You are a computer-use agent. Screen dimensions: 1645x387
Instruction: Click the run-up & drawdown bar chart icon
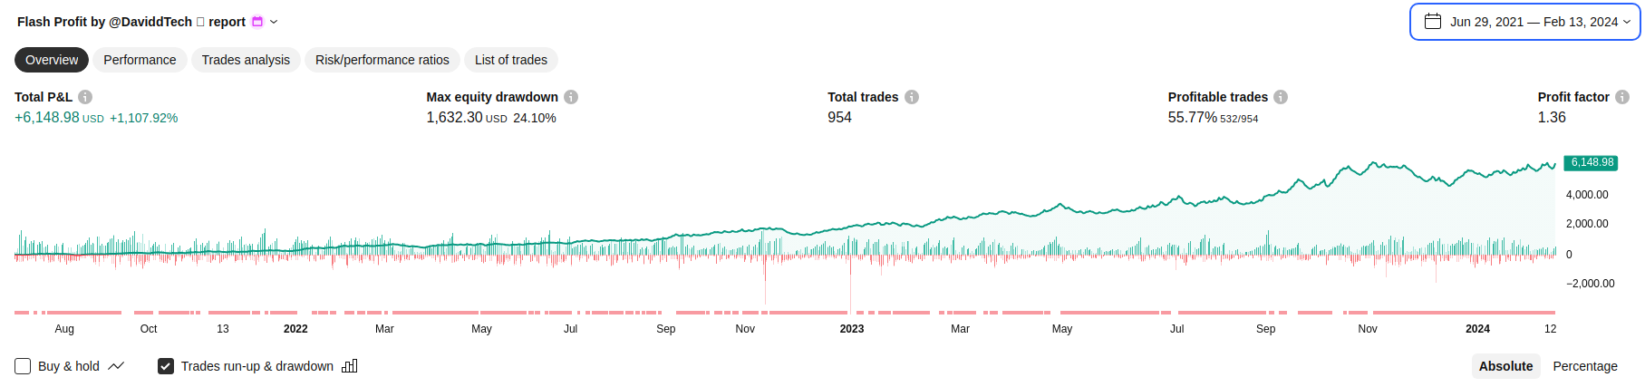coord(350,366)
